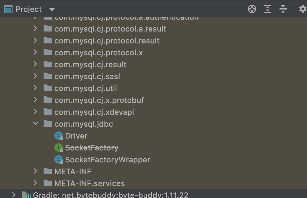Click the Driver class icon
Screen dimensions: 307x198
coord(59,136)
